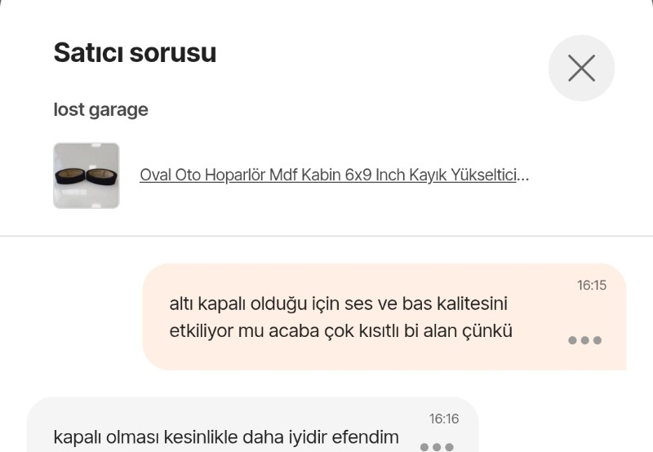The width and height of the screenshot is (653, 452).
Task: Open the Oval Oto Hoparlör product link
Action: click(326, 175)
